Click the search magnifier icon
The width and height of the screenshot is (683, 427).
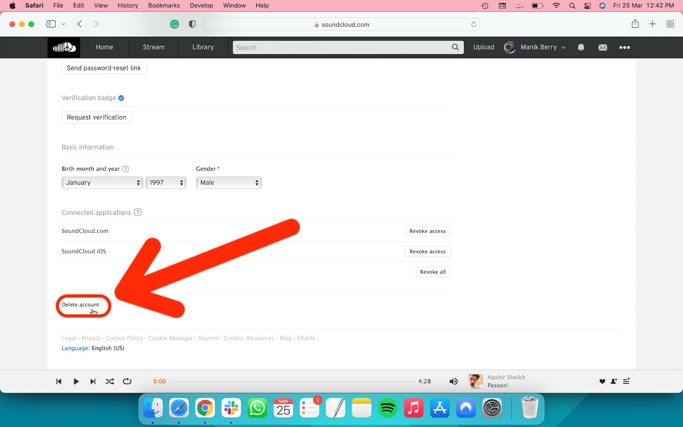(x=455, y=47)
